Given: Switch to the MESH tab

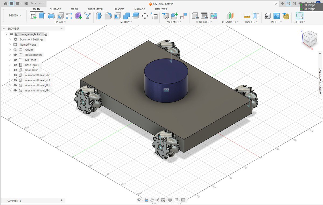Looking at the screenshot, I should pyautogui.click(x=74, y=9).
